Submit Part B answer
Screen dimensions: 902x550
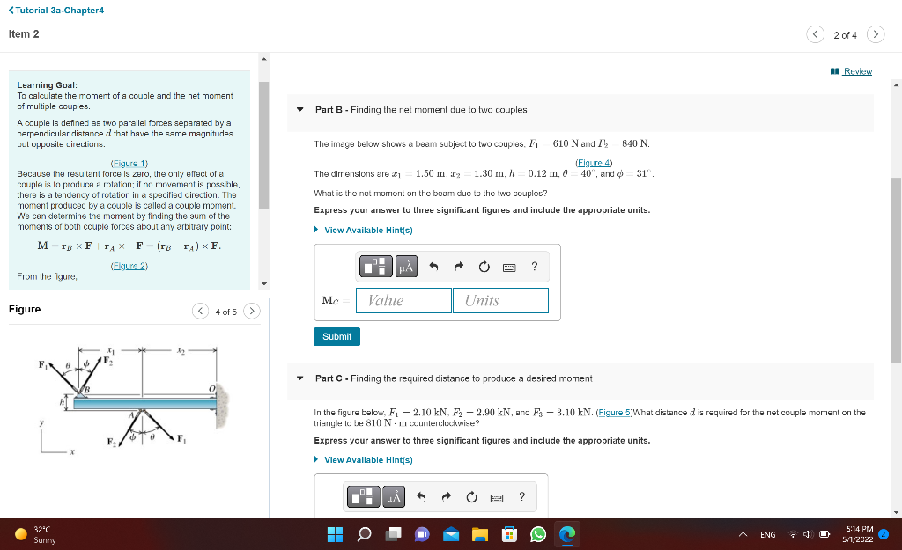337,336
